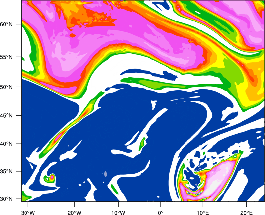The image size is (265, 215).
Task: Click the 50°N latitude label
Action: 6,87
